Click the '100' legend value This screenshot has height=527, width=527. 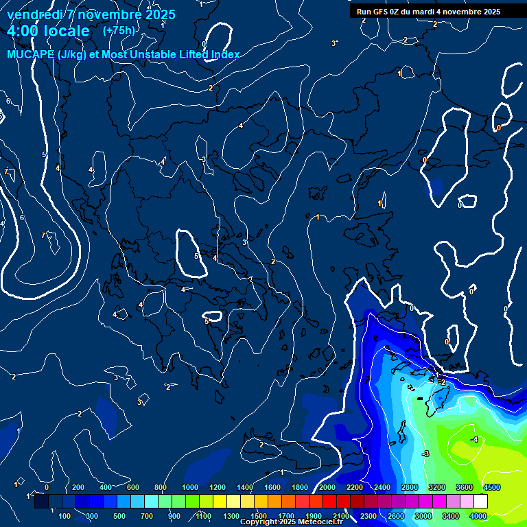tap(65, 516)
